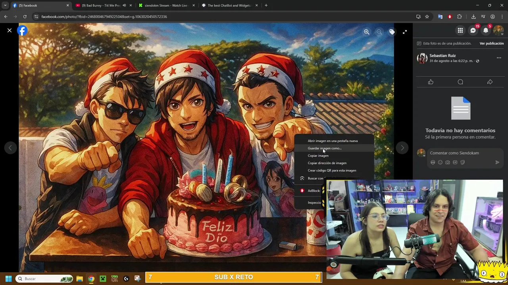This screenshot has width=508, height=285.
Task: Click the Comentar como Siendokam field
Action: point(464,153)
